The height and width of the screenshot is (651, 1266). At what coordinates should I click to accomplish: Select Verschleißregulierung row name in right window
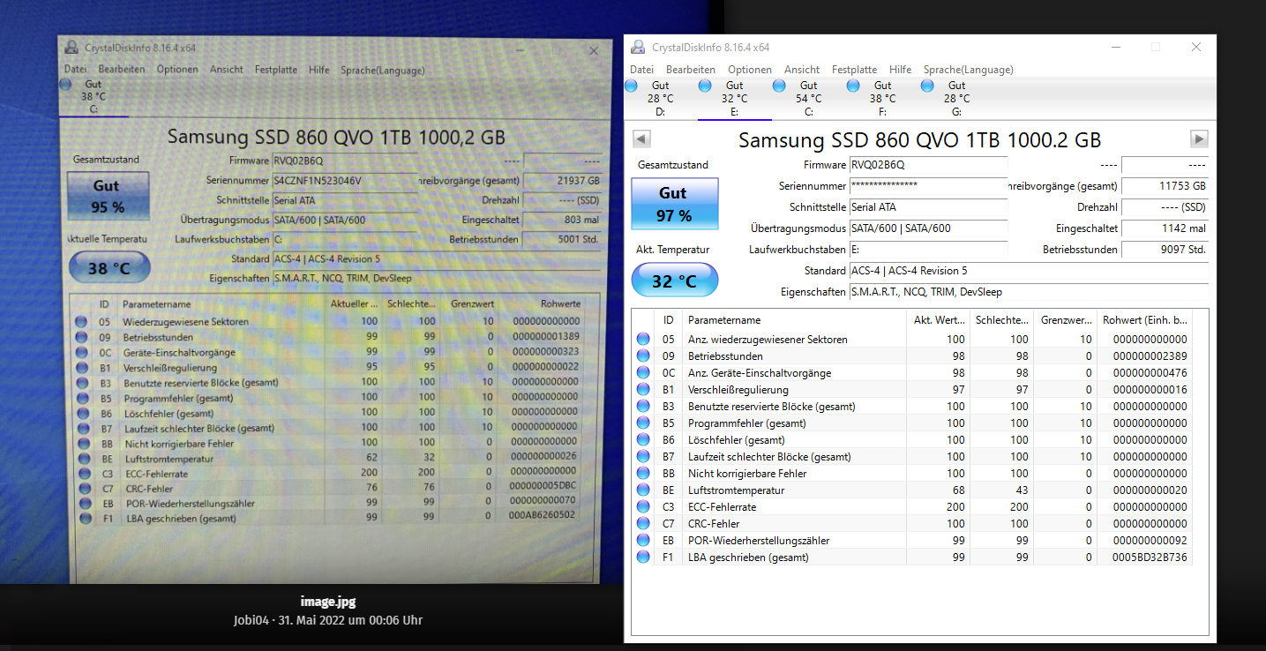pos(738,389)
